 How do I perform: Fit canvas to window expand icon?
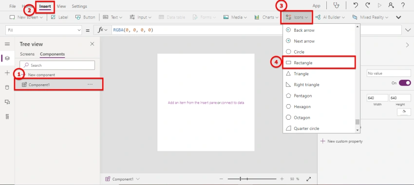click(x=308, y=179)
